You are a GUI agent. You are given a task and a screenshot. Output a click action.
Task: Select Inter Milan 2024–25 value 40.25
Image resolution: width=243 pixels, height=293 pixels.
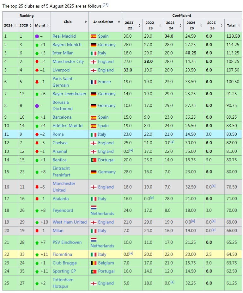pos(191,53)
